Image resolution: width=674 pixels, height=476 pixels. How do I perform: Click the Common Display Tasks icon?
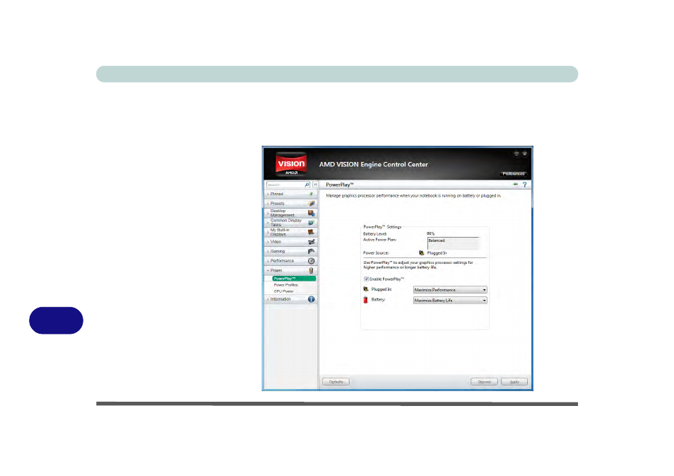pyautogui.click(x=311, y=223)
